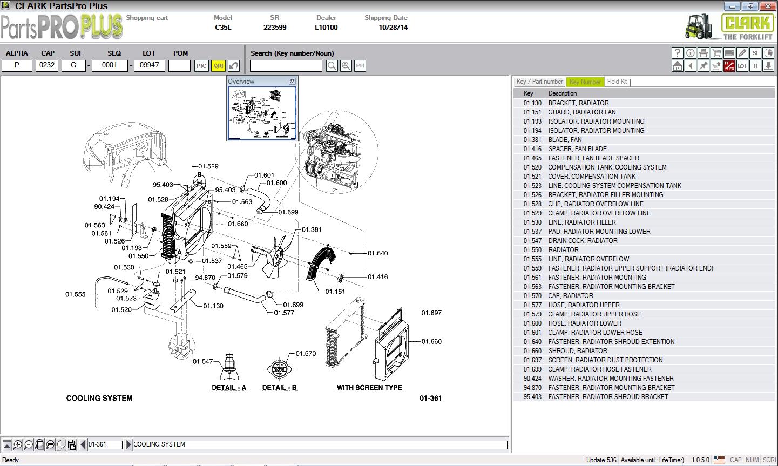Set view to 100 percent zoom
This screenshot has width=778, height=466.
point(50,445)
